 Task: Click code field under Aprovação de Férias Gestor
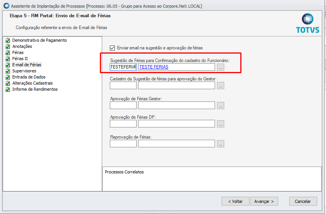(123, 105)
